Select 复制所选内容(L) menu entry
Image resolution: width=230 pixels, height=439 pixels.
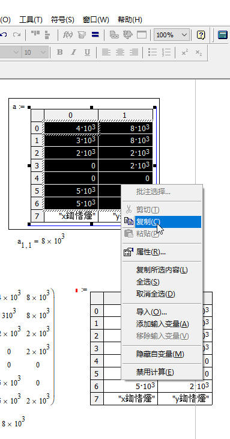[162, 270]
